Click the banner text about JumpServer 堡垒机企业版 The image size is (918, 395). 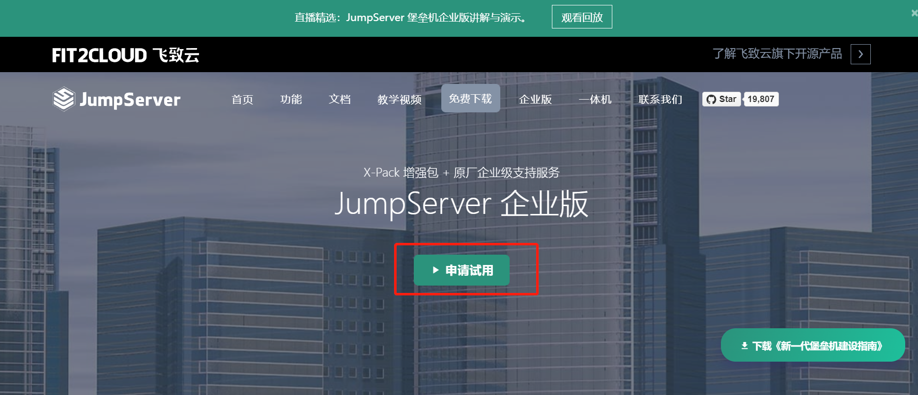pos(412,18)
